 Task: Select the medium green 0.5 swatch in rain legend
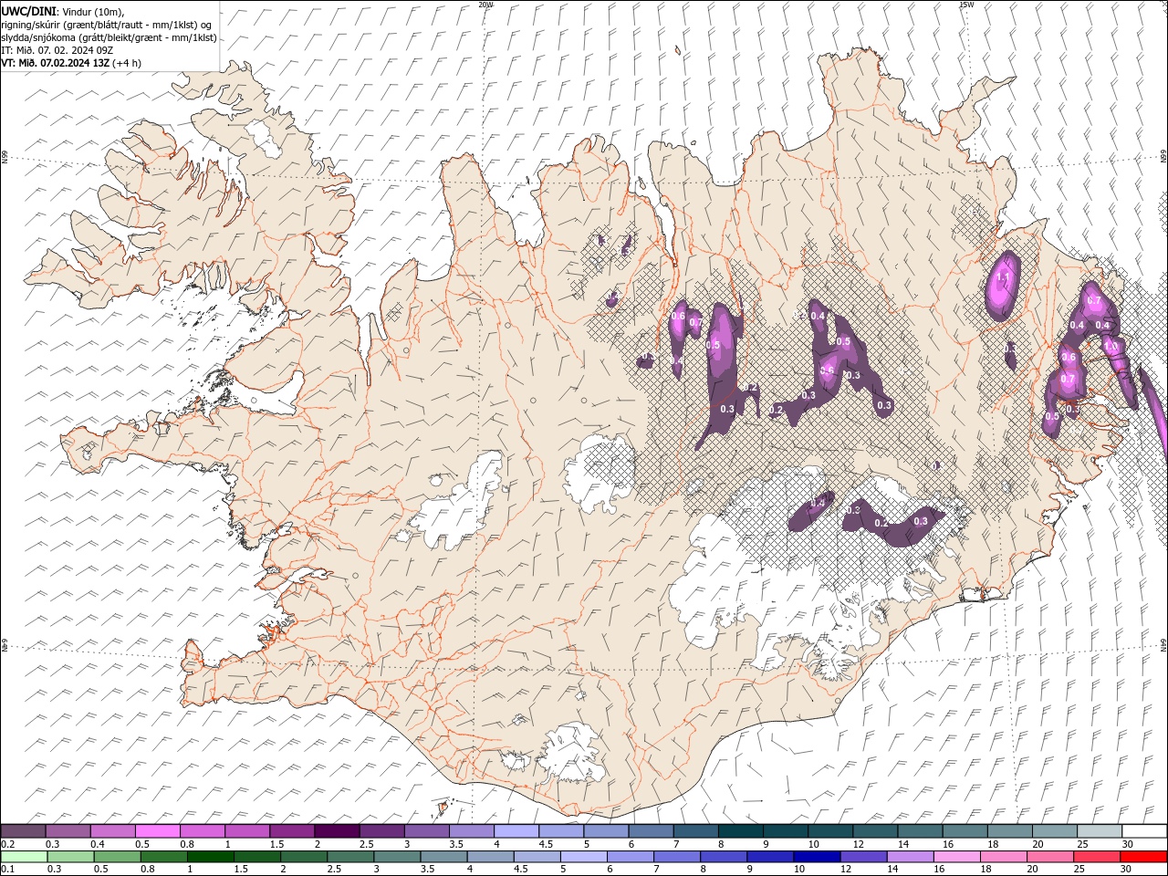click(x=117, y=857)
